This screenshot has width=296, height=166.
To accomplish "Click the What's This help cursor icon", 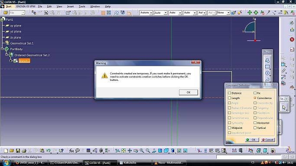I will [61, 150].
